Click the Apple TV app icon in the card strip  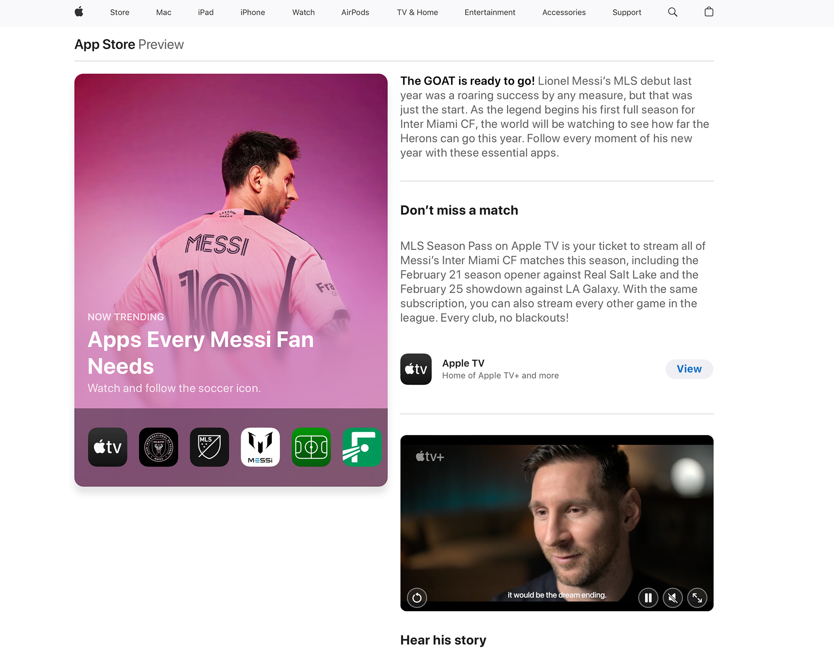click(x=108, y=447)
